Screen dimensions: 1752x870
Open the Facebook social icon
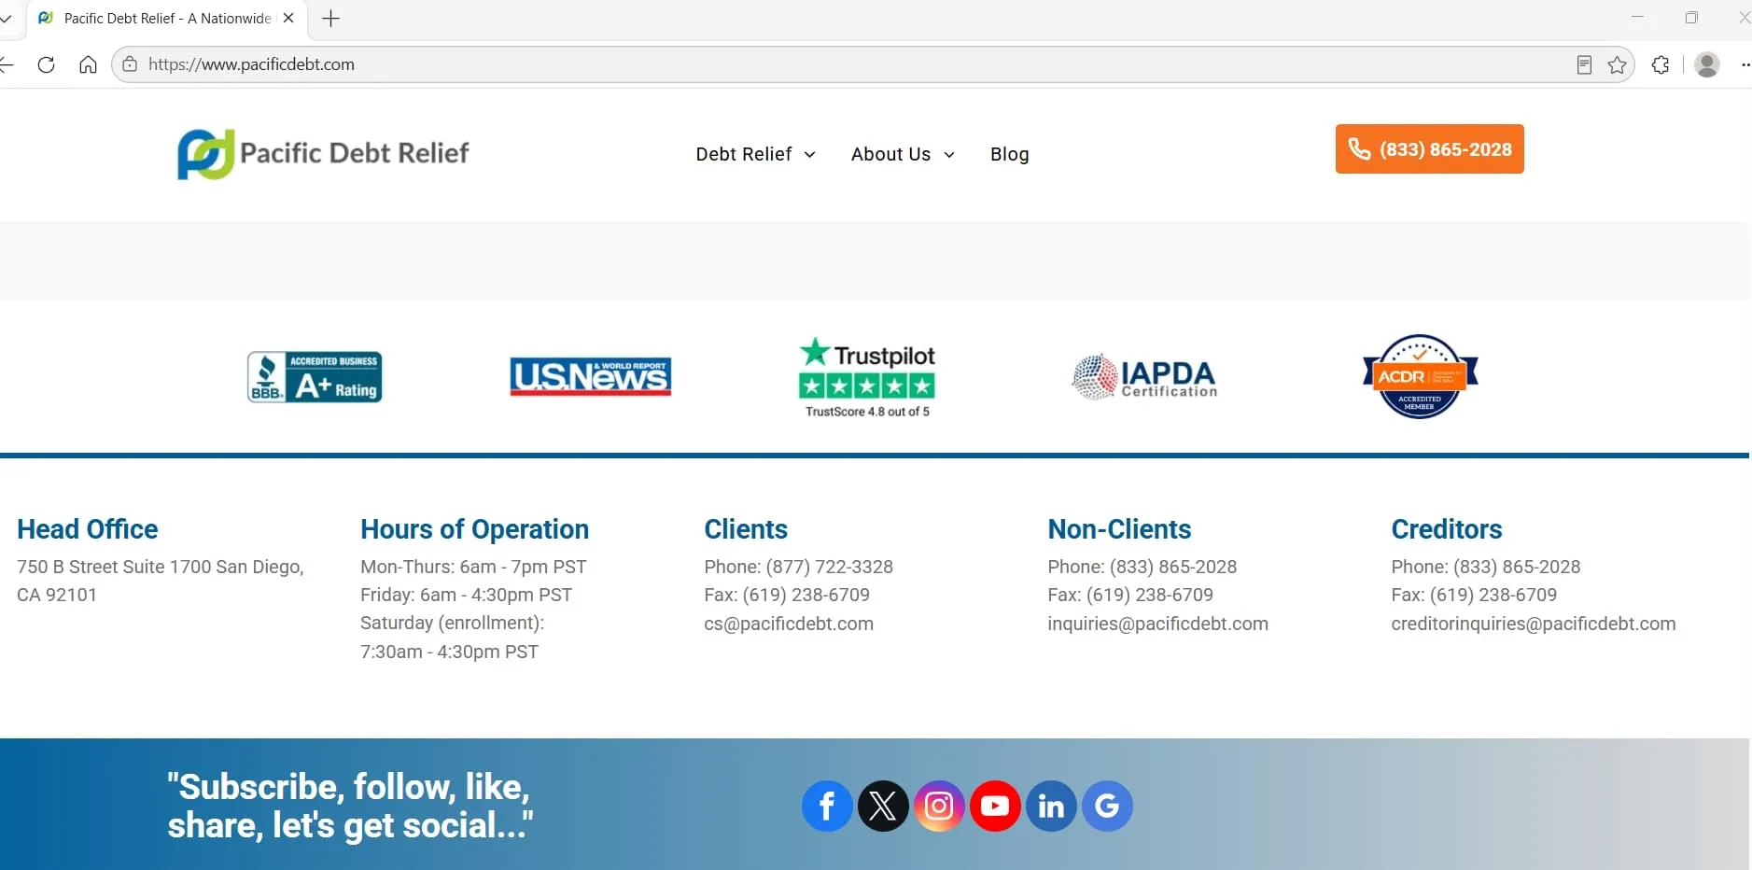coord(827,806)
